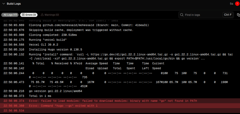This screenshot has height=114, width=240.
Task: Click log line "Vercel CLI 39.0.2"
Action: [43, 45]
